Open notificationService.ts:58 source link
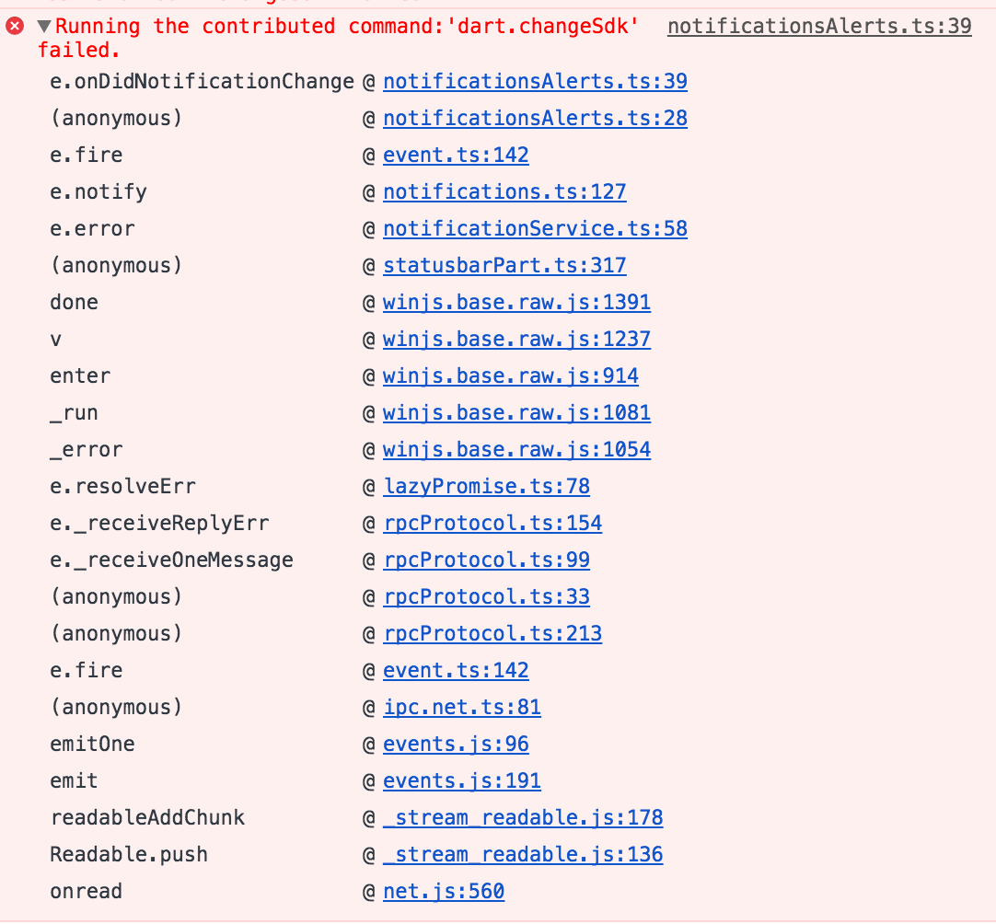 click(x=535, y=228)
